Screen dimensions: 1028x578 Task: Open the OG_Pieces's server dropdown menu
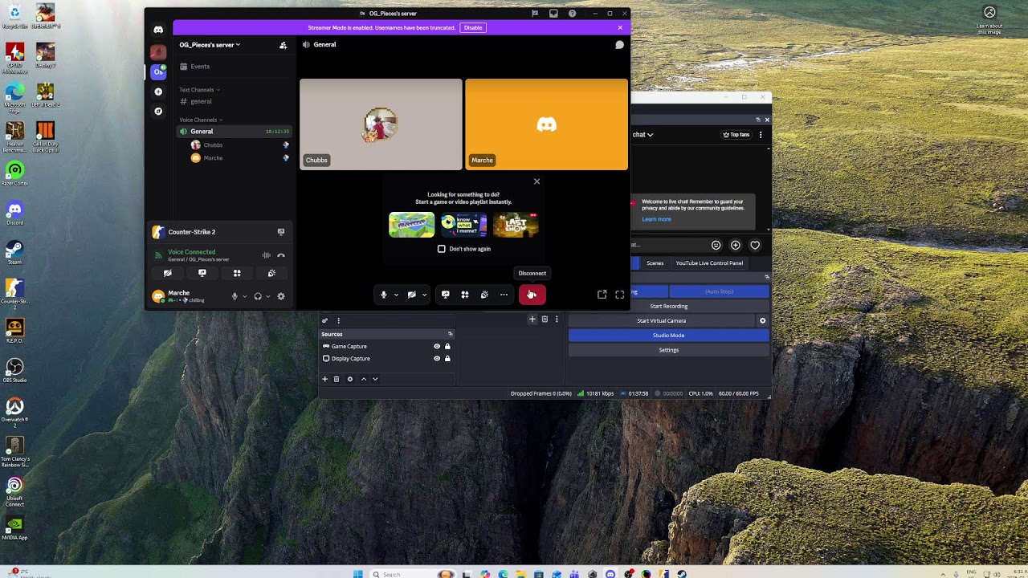click(210, 45)
